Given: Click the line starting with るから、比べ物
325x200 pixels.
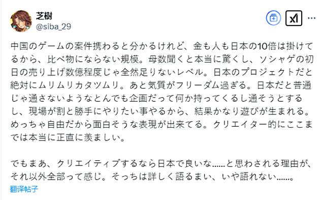Looking at the screenshot, I should pyautogui.click(x=162, y=59).
